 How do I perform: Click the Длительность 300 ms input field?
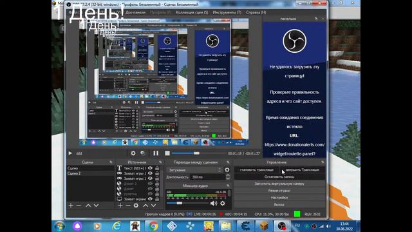click(x=207, y=177)
